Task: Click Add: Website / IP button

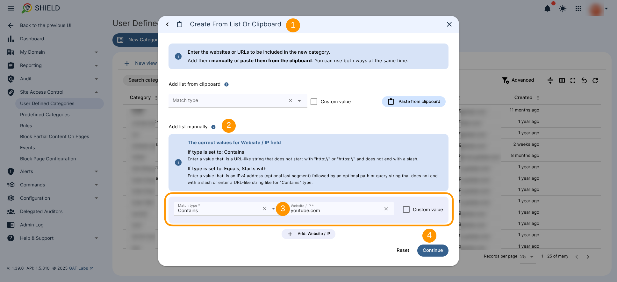Action: [x=308, y=234]
